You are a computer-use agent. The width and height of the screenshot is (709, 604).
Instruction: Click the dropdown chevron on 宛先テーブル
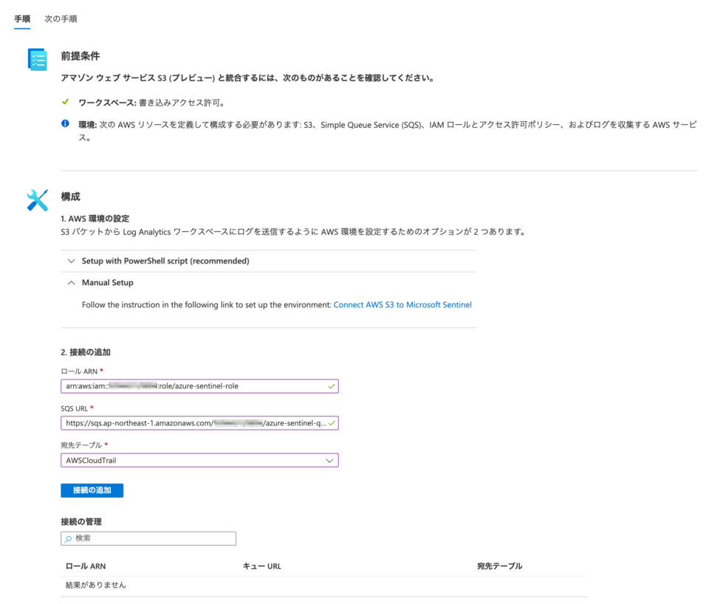coord(330,460)
